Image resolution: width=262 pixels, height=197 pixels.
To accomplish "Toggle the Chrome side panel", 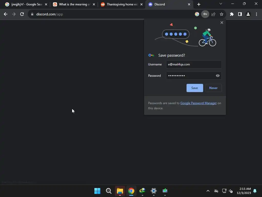I will click(240, 14).
